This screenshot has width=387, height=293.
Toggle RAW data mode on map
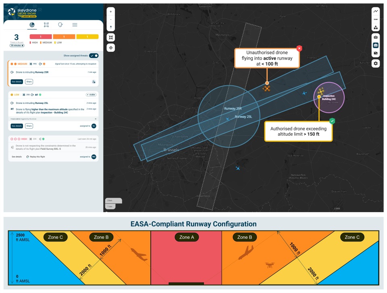click(x=376, y=19)
